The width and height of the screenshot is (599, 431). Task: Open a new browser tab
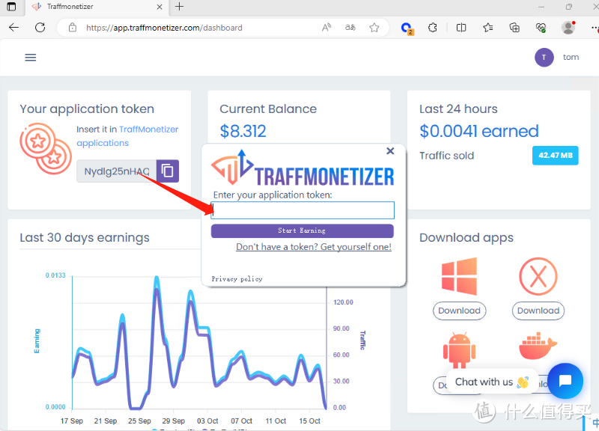[x=179, y=7]
